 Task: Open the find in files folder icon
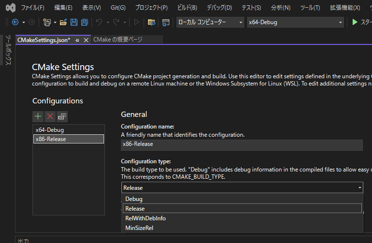(x=151, y=22)
